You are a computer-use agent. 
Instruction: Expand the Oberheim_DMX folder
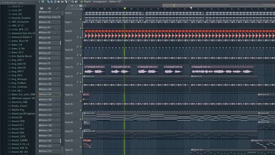coord(18,102)
